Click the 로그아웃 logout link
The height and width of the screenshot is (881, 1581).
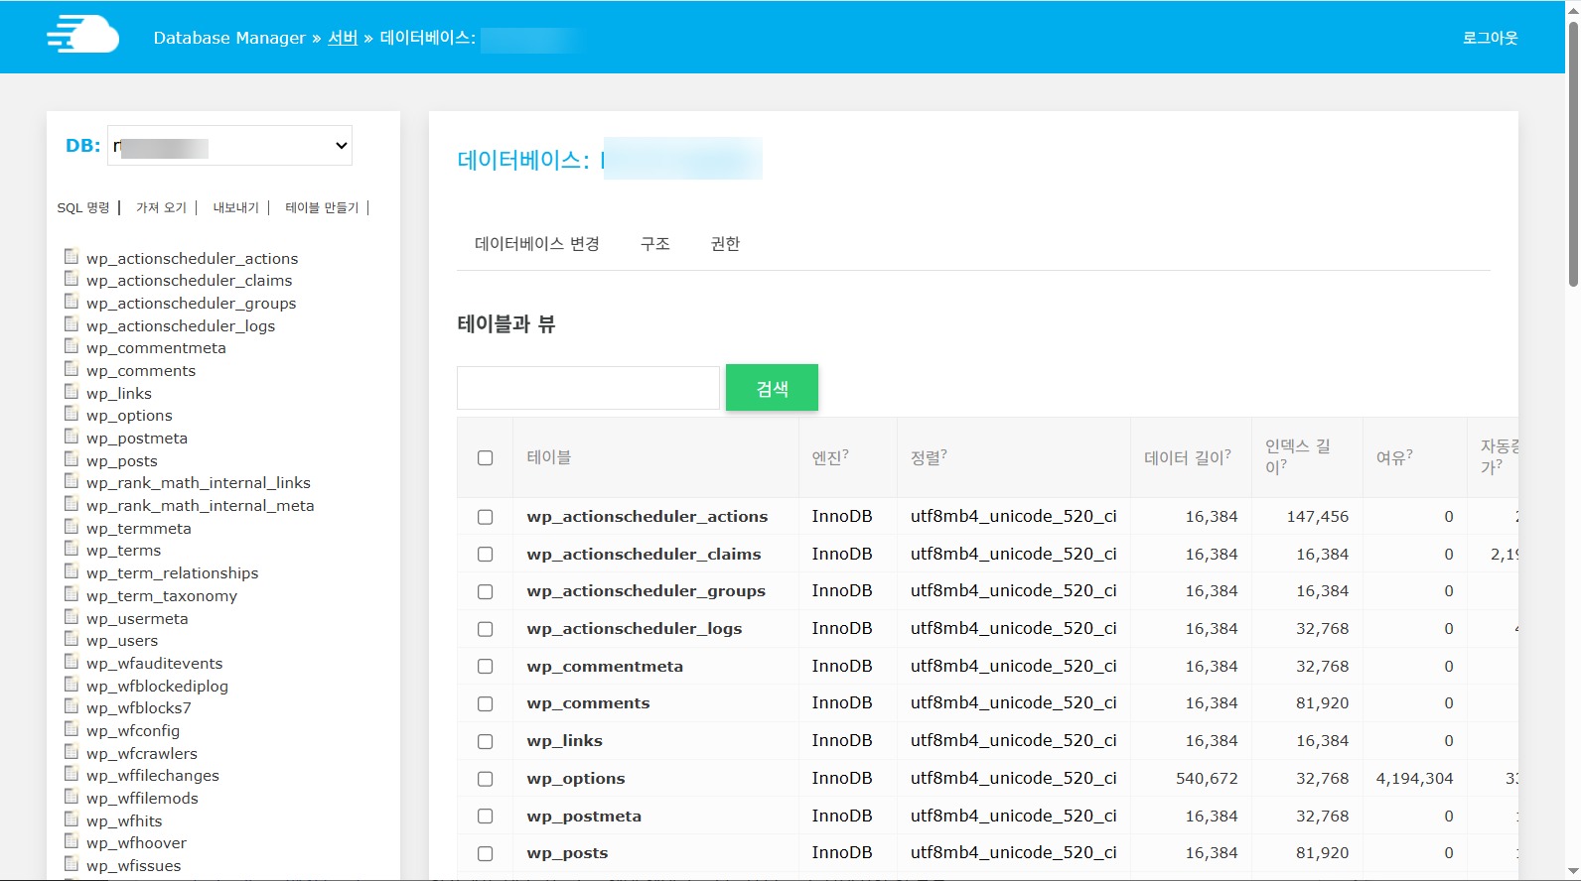(x=1490, y=38)
